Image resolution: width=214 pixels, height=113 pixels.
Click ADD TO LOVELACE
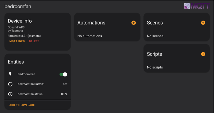tap(22, 105)
